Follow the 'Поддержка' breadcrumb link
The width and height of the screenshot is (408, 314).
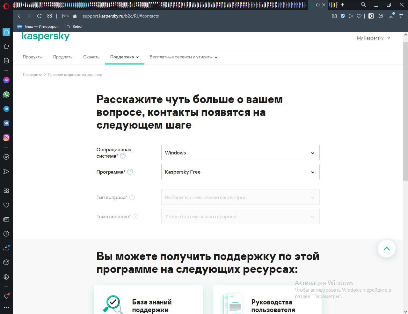click(33, 75)
